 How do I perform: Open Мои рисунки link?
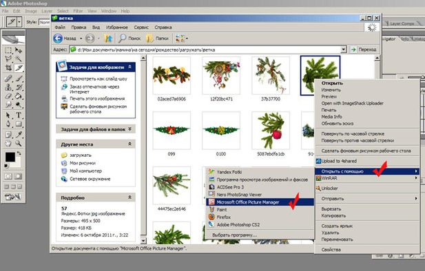click(x=83, y=163)
